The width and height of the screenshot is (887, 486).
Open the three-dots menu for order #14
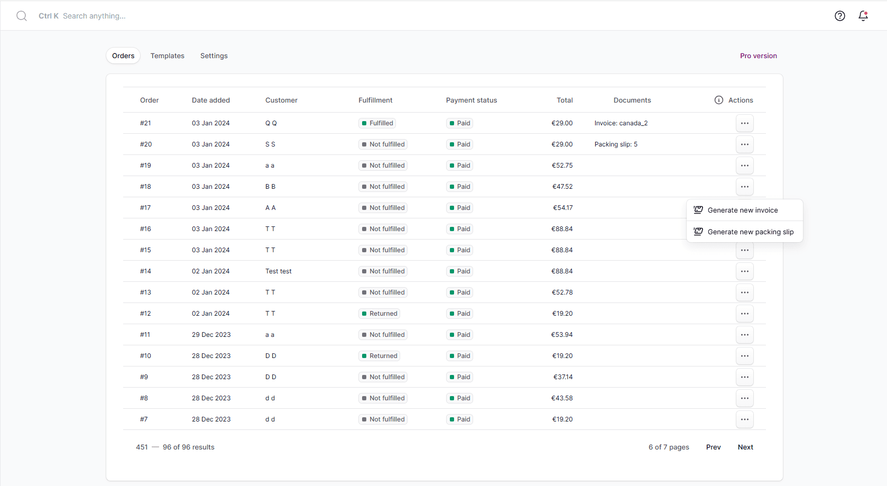click(744, 271)
